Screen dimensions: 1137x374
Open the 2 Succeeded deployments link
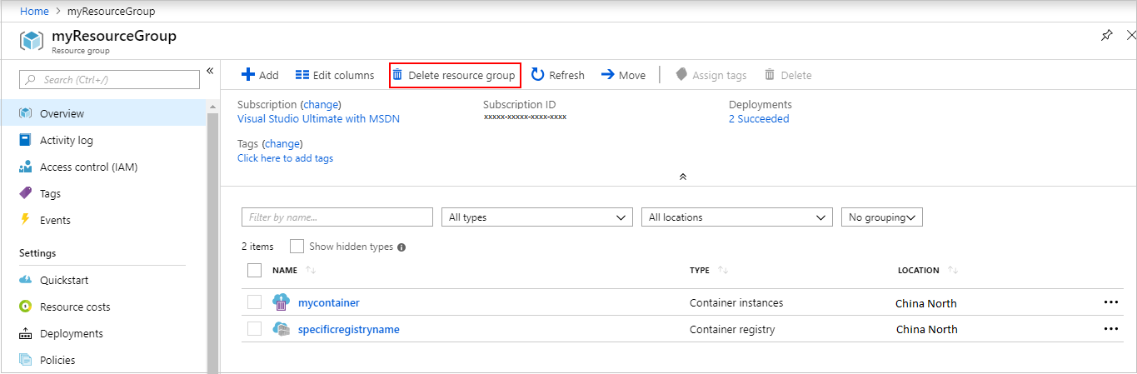(x=759, y=119)
